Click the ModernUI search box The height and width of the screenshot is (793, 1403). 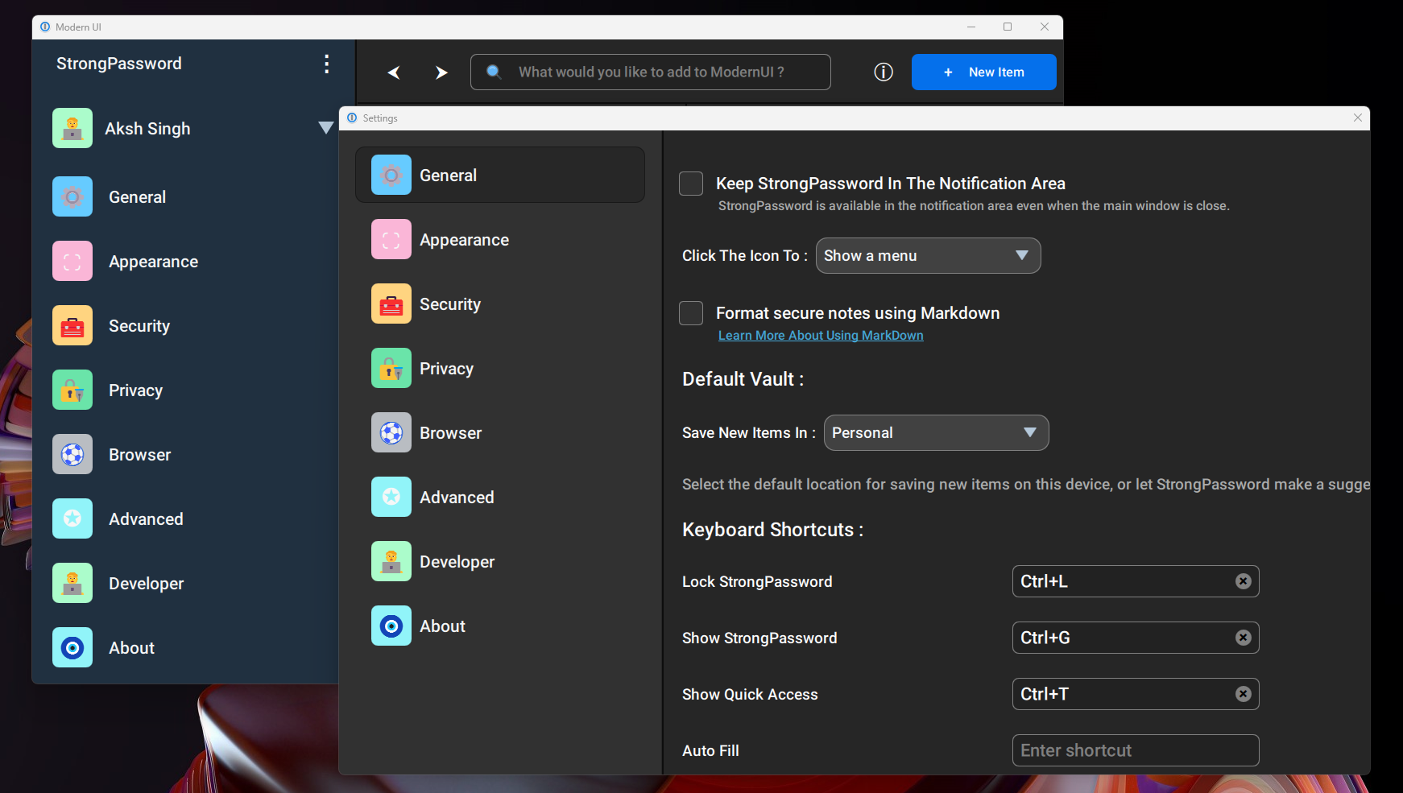point(651,72)
